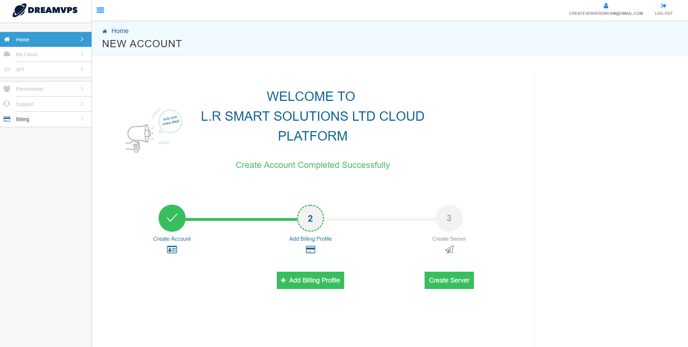Click the credit card icon under Add Billing Profile

(x=311, y=249)
